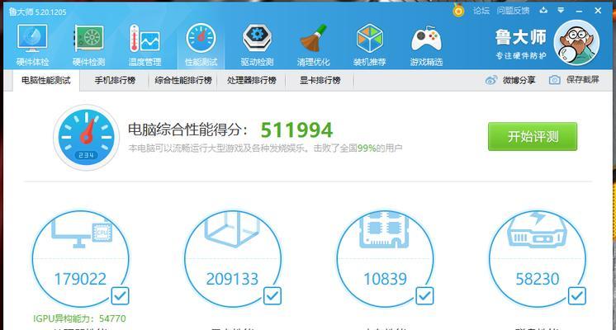Viewport: 616px width, 330px height.
Task: Switch to 综合性能排行榜 tab
Action: click(183, 81)
